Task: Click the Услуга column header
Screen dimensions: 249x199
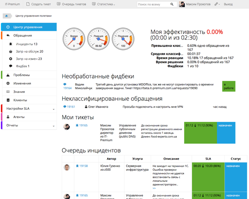Action: [x=137, y=159]
